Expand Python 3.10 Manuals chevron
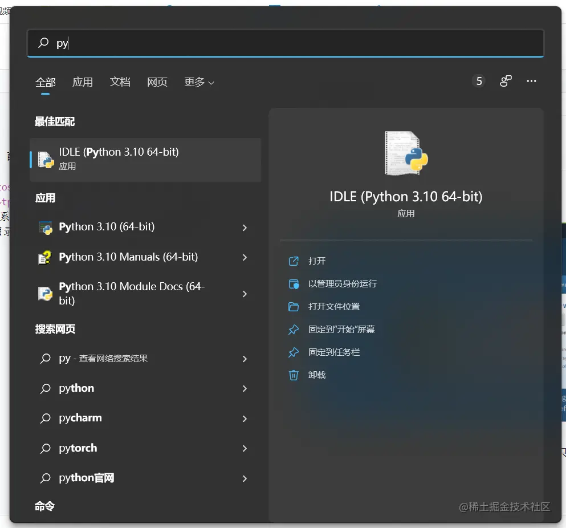The image size is (566, 528). (x=245, y=258)
